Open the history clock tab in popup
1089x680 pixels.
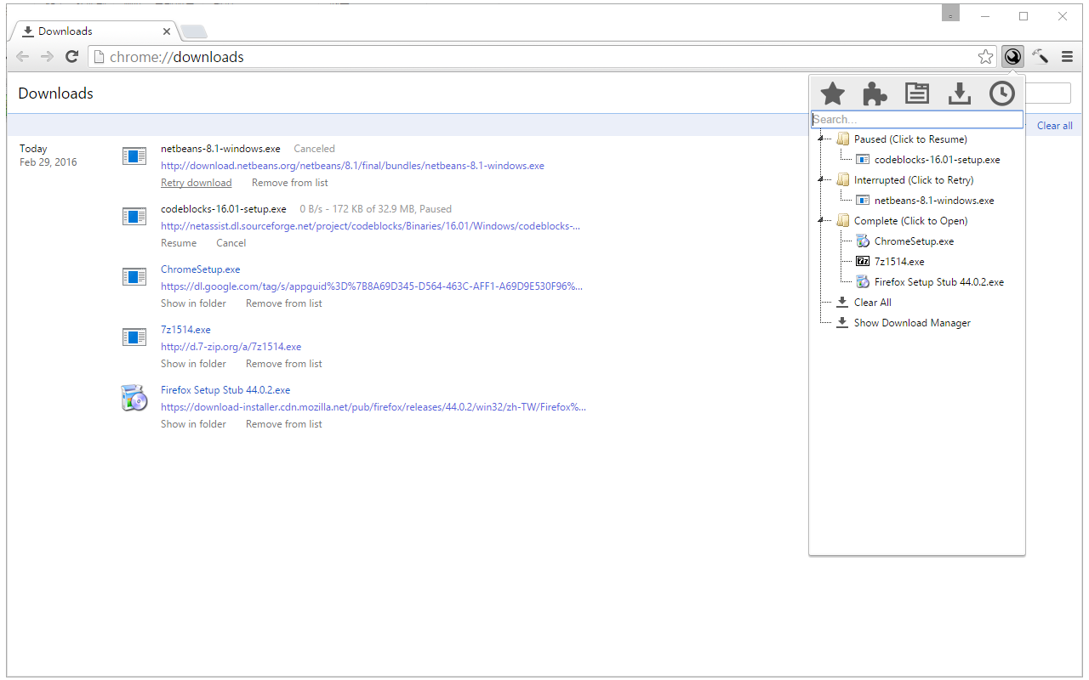(1002, 93)
